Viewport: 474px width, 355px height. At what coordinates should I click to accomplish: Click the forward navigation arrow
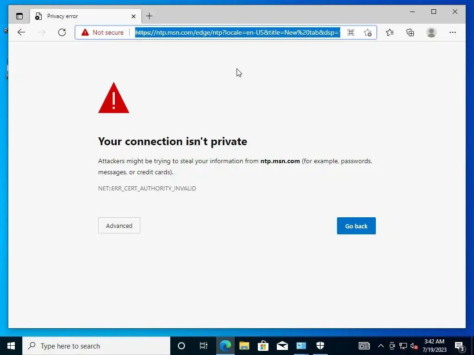[x=42, y=32]
